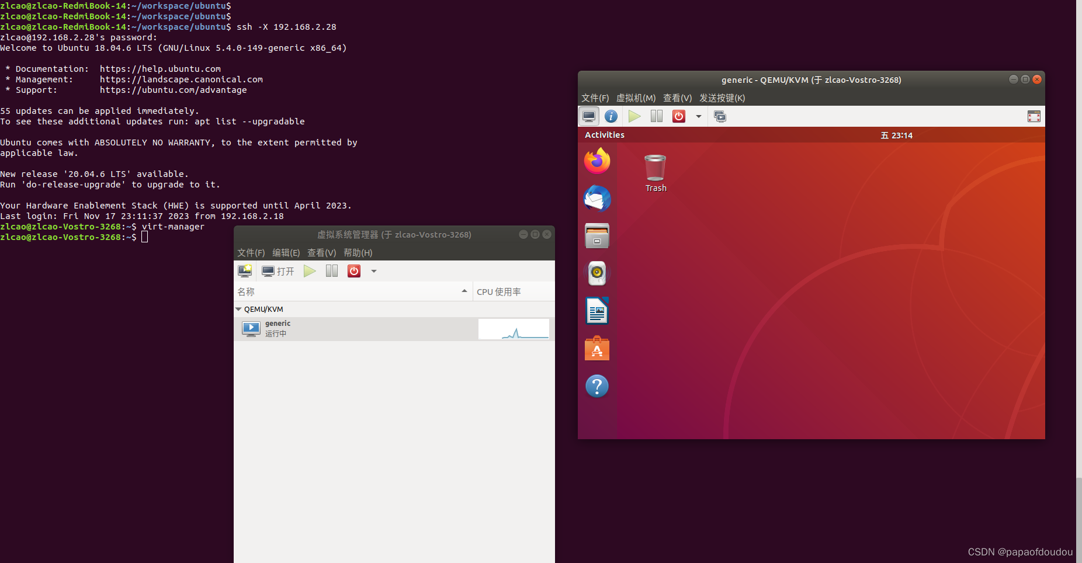Click the 虚拟系统管理器 window title bar
This screenshot has width=1082, height=563.
coord(394,235)
